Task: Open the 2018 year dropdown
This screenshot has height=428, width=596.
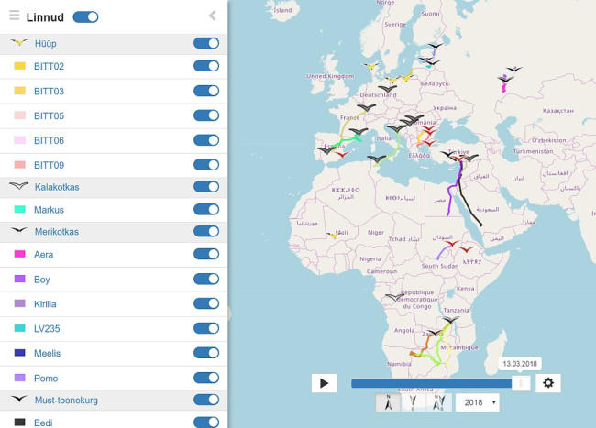Action: 477,402
